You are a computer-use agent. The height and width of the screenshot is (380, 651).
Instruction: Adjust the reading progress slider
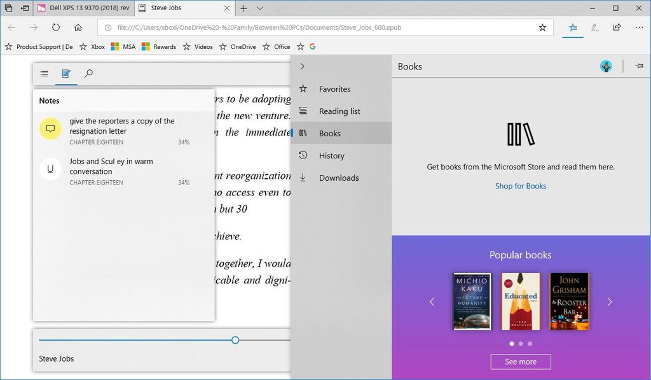[x=235, y=340]
